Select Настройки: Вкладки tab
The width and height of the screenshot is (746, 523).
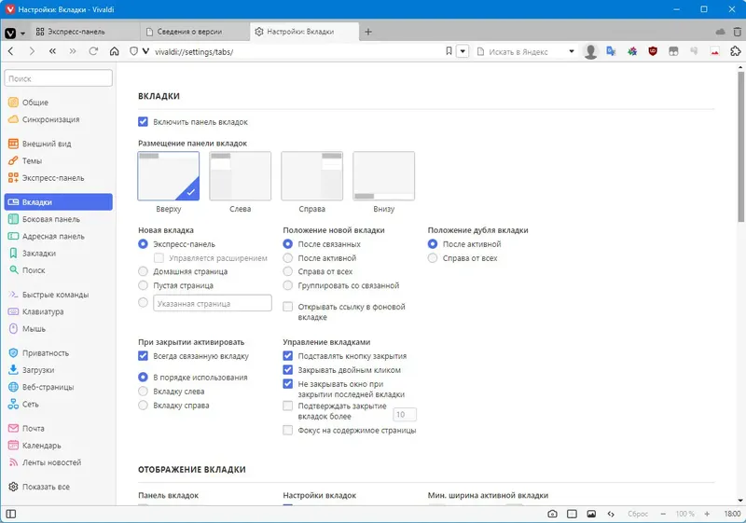pos(304,32)
